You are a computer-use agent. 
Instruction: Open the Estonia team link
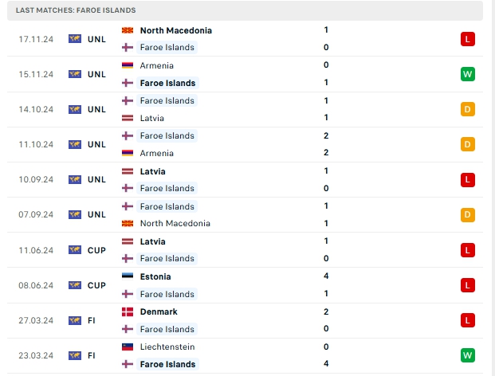[x=155, y=276]
